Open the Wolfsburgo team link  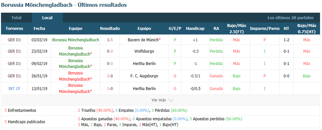point(144,51)
